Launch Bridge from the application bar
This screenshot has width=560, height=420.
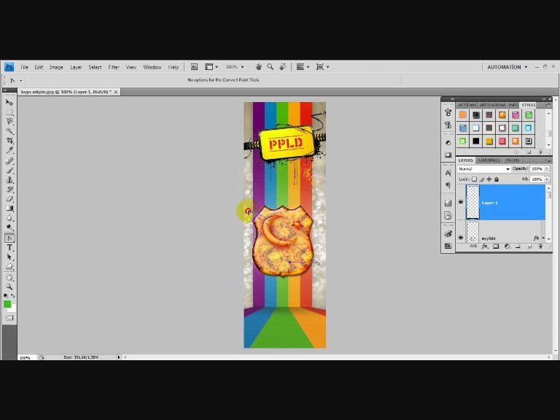point(194,67)
